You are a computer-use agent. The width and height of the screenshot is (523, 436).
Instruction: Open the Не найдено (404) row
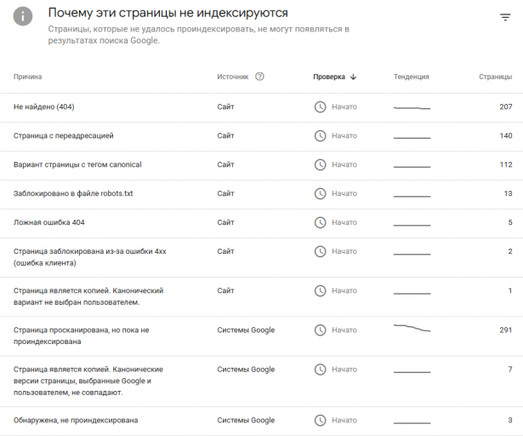tap(262, 107)
